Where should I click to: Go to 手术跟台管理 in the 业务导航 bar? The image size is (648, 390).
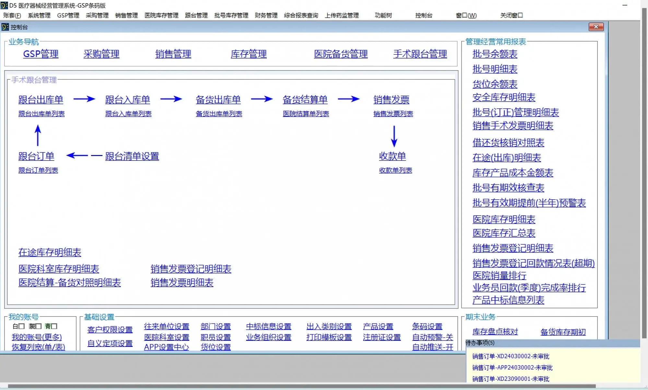[420, 54]
